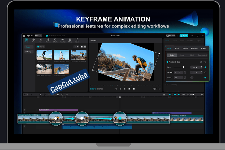Click the Position X stepper arrows
Screen dimensions: 225x150
185,72
